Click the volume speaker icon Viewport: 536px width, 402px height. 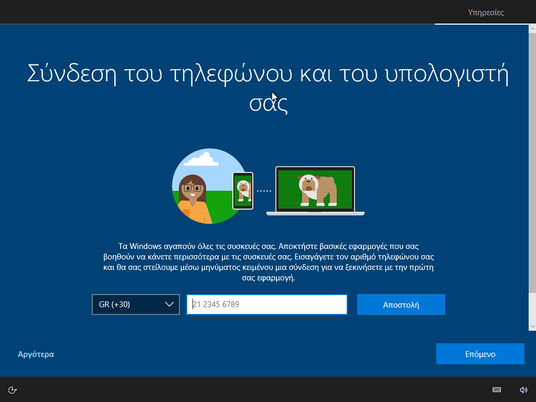pos(523,390)
